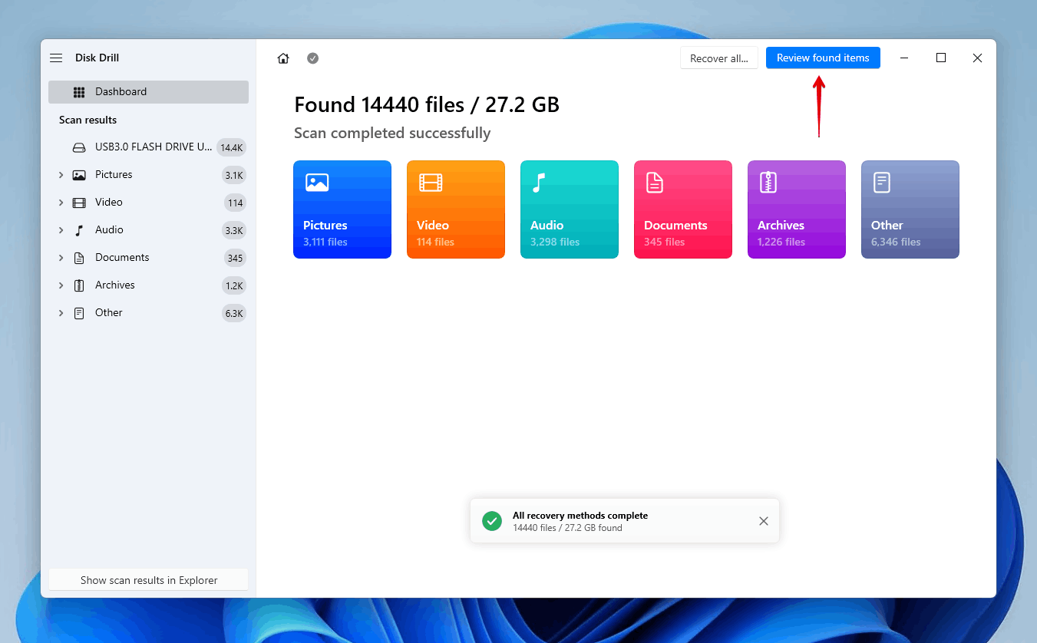Click the image icon on the Pictures card
Viewport: 1037px width, 643px height.
pyautogui.click(x=317, y=183)
